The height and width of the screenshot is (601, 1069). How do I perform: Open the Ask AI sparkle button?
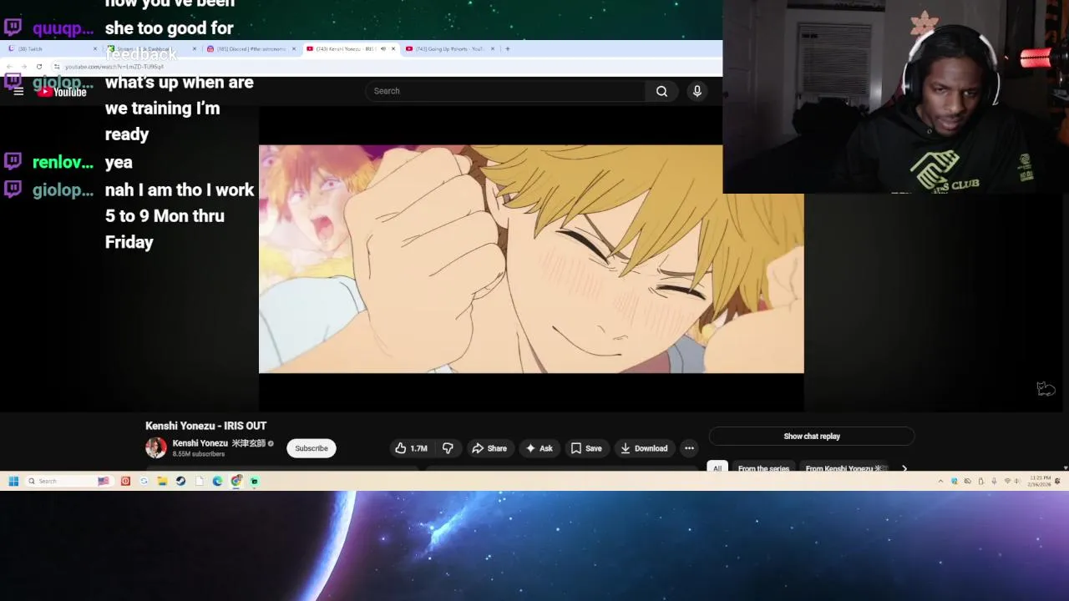point(539,448)
